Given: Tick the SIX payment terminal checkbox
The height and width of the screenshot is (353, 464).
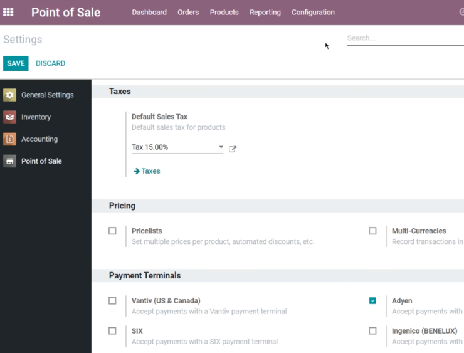Looking at the screenshot, I should (112, 331).
